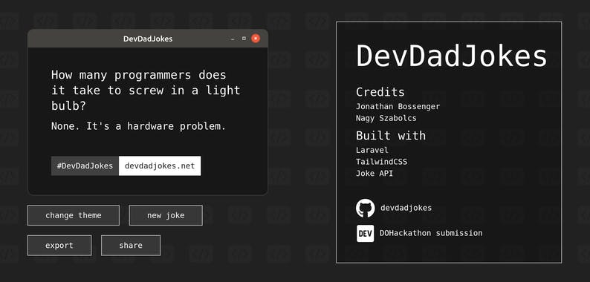Click Nagy Szabolcs credit
This screenshot has width=590, height=282.
386,118
